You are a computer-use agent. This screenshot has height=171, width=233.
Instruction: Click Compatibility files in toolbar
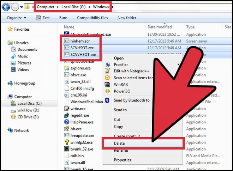pyautogui.click(x=92, y=18)
